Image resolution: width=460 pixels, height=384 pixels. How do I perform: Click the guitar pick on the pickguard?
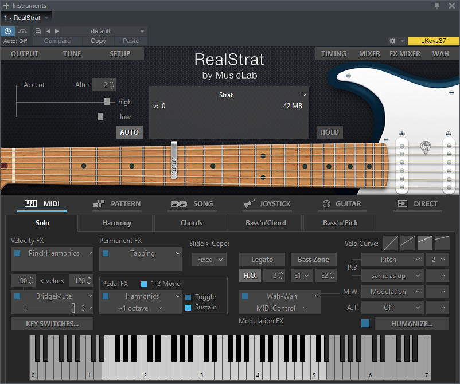click(x=425, y=147)
